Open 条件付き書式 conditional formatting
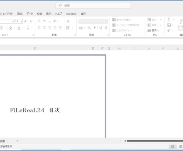The width and height of the screenshot is (183, 151). click(x=122, y=20)
